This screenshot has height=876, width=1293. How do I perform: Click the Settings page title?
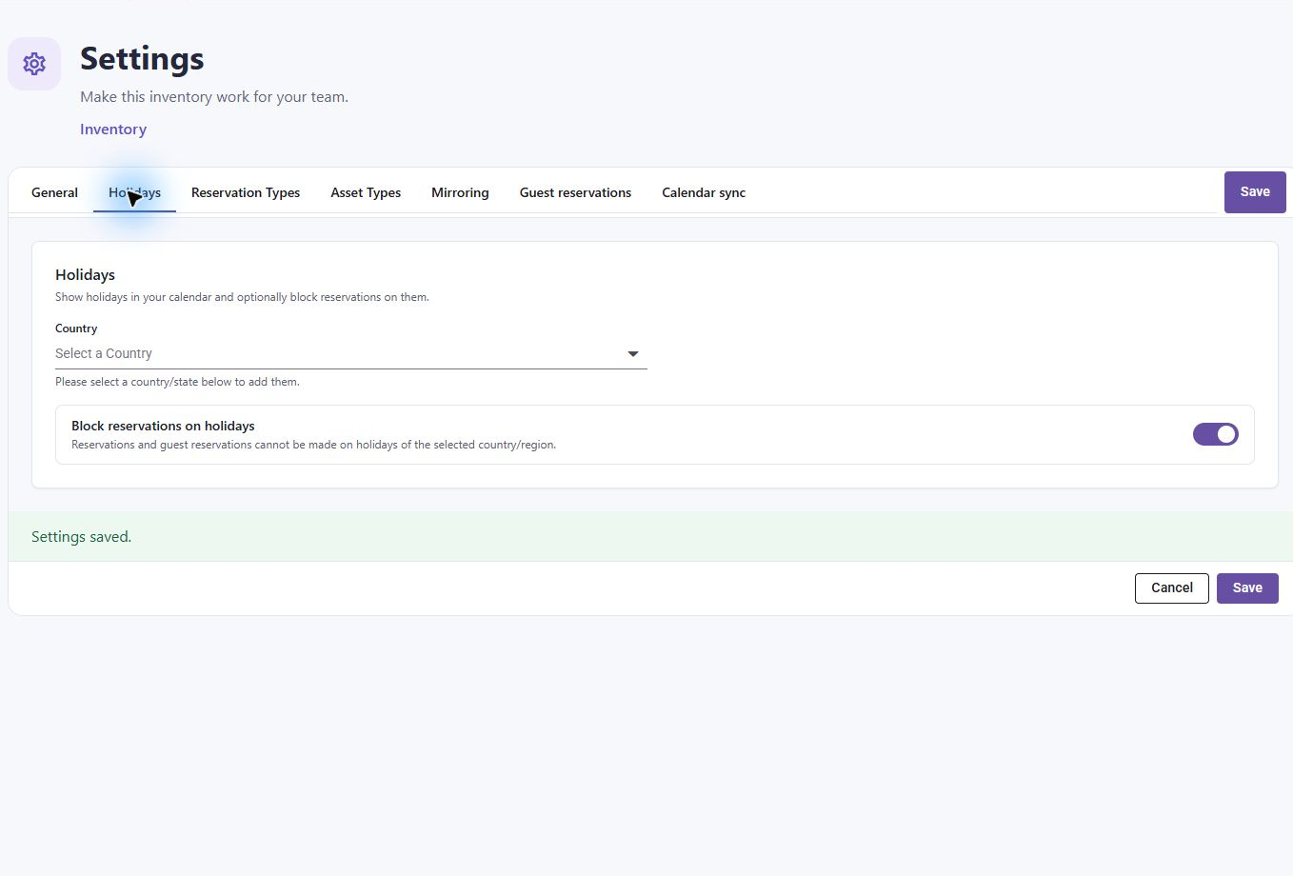[142, 58]
